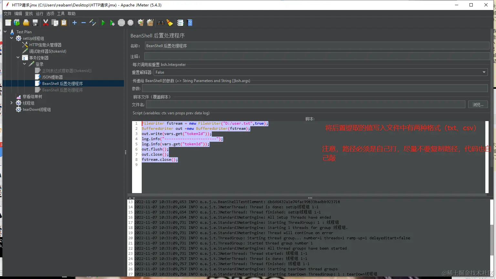Click the minus Collapse All toolbar icon
The width and height of the screenshot is (496, 279).
[x=84, y=23]
